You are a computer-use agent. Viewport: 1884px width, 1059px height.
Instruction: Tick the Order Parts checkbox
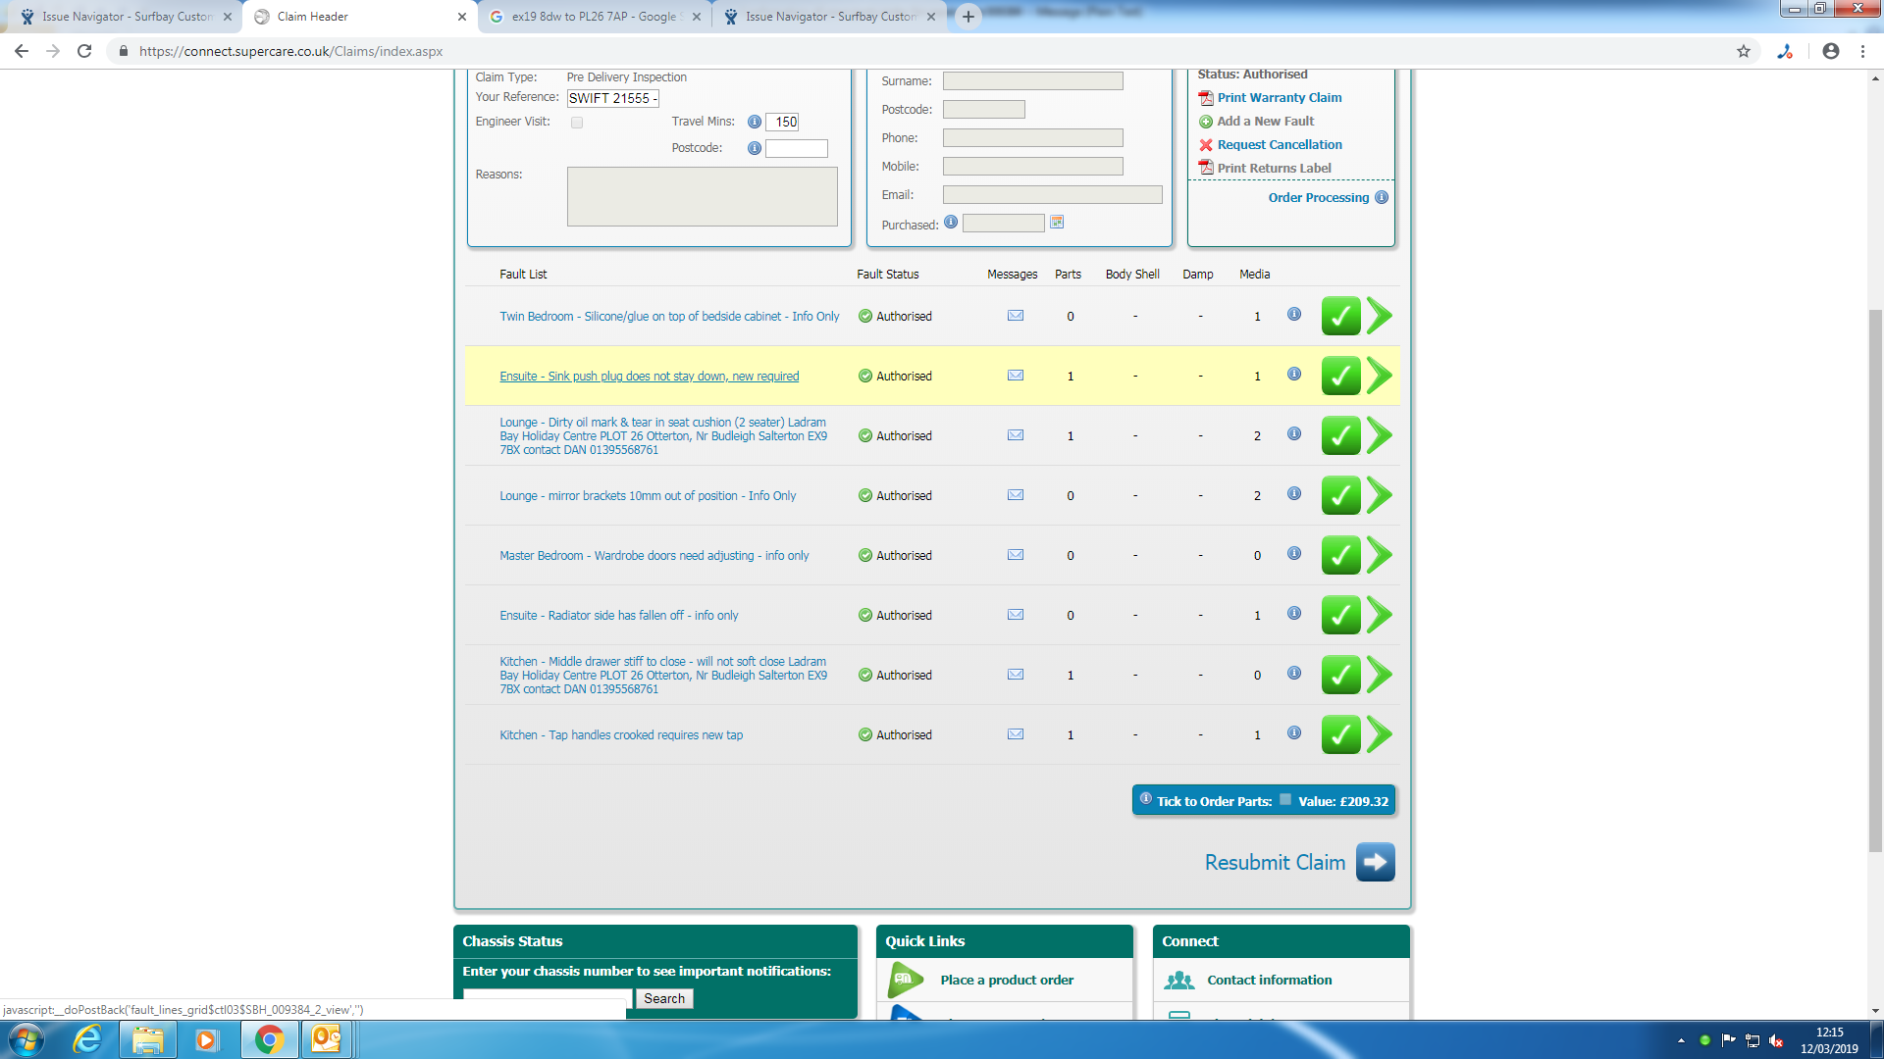click(x=1285, y=799)
